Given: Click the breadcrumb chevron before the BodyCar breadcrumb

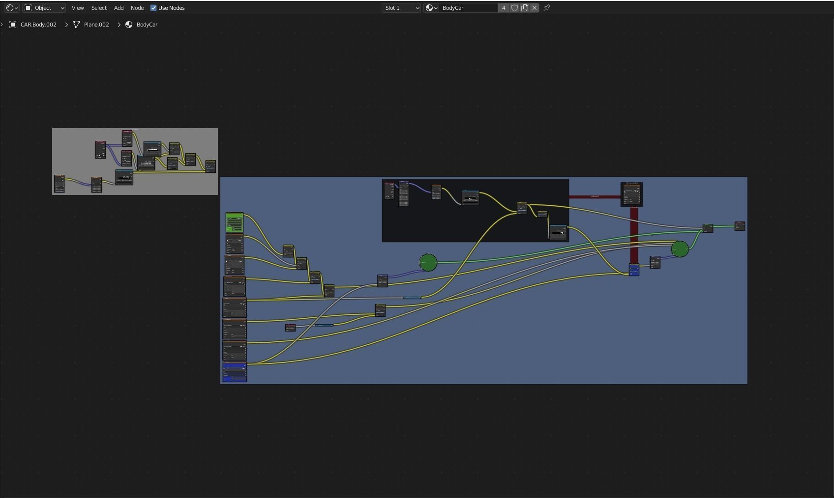Looking at the screenshot, I should 119,25.
